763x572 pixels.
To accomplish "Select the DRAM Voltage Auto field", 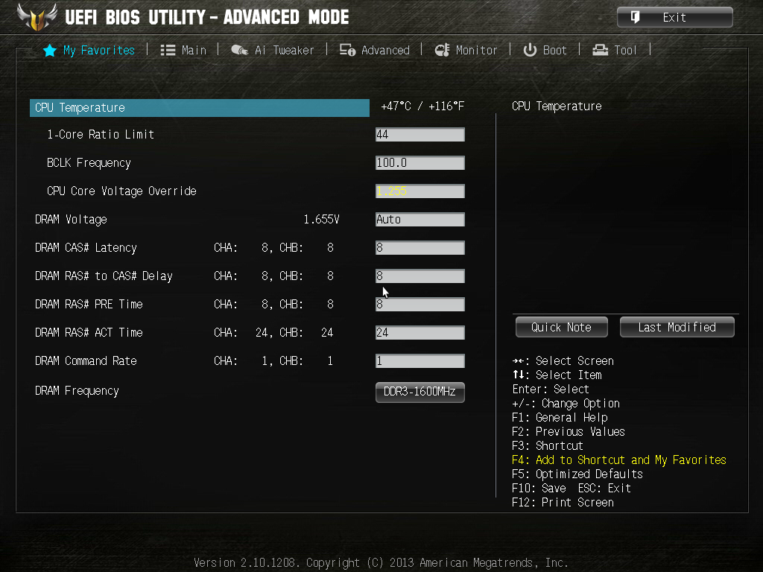I will coord(420,220).
